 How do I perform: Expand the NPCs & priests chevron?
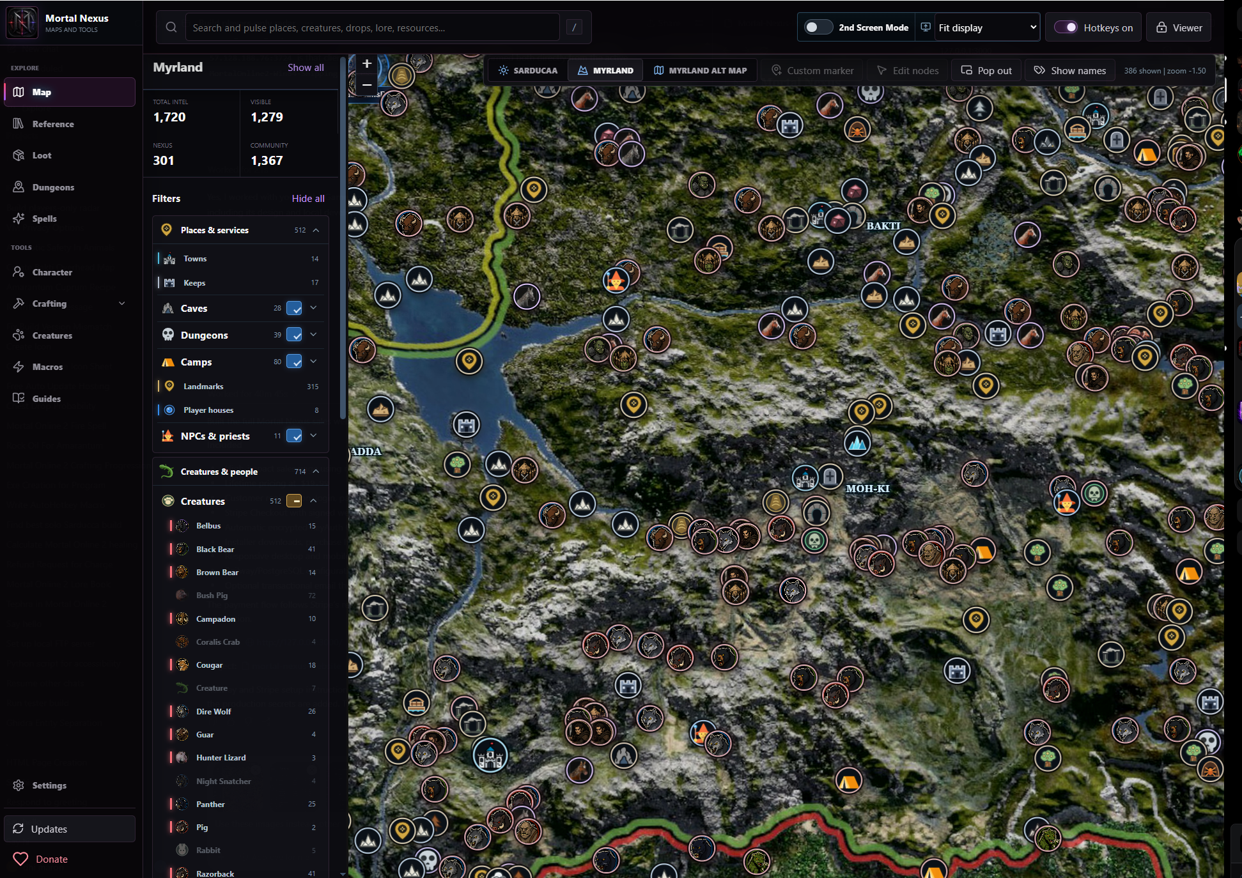(313, 436)
